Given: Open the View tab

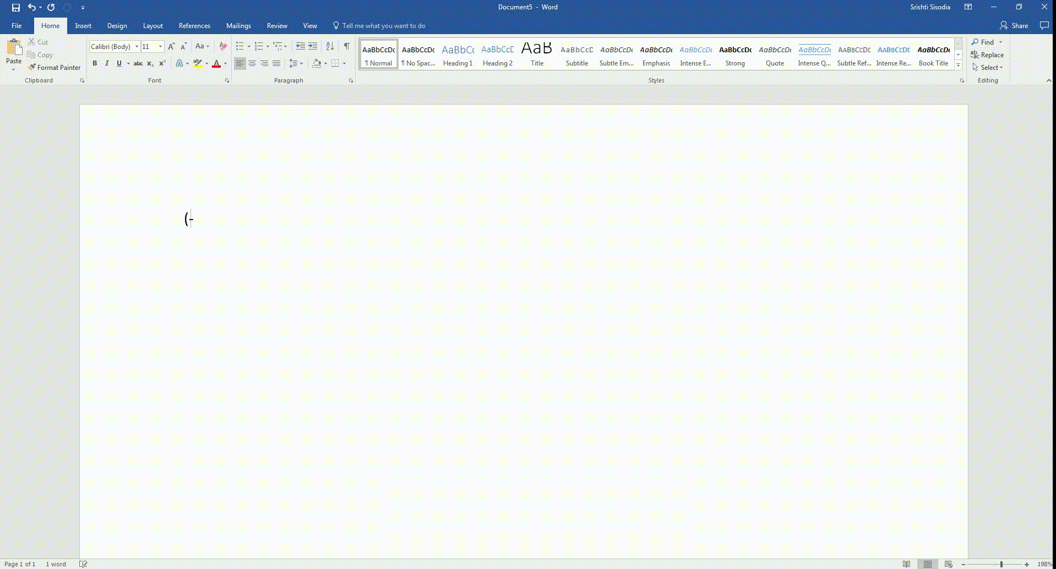Looking at the screenshot, I should pos(310,26).
